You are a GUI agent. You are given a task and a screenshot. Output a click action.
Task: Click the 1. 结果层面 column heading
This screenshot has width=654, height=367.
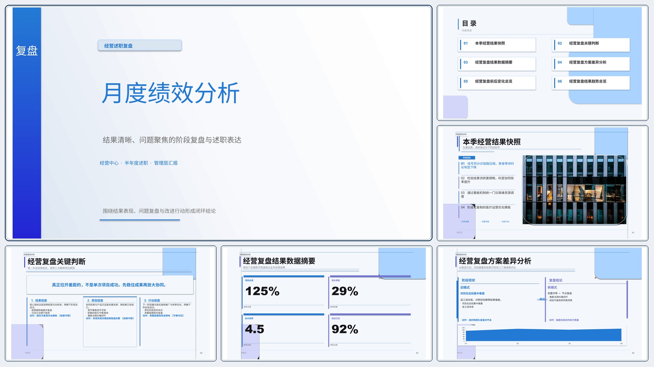[39, 301]
